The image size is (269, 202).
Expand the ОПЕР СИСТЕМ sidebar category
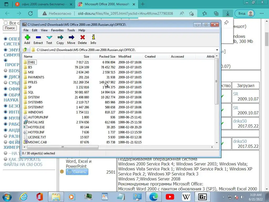click(6, 39)
